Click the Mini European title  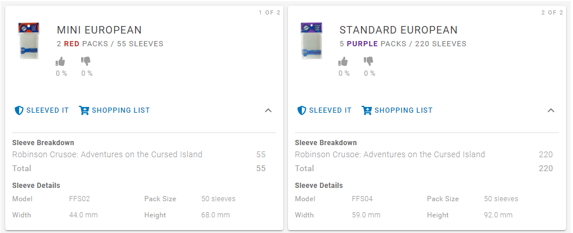[100, 30]
